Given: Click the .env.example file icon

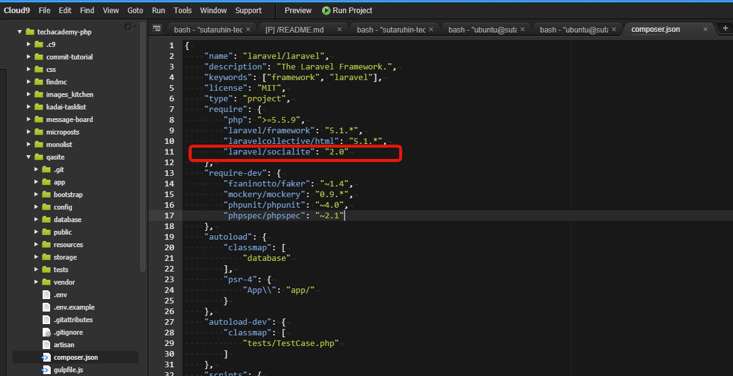Looking at the screenshot, I should [46, 307].
